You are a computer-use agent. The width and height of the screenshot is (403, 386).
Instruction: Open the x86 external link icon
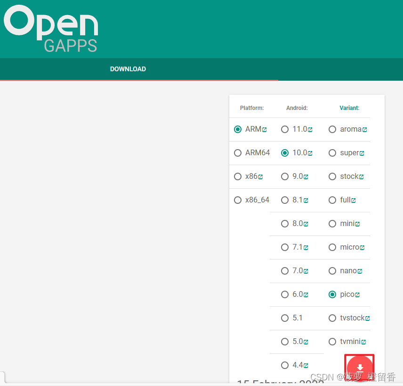(x=260, y=177)
